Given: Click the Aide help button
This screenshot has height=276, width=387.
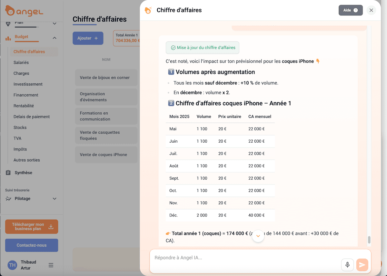Looking at the screenshot, I should (x=351, y=10).
